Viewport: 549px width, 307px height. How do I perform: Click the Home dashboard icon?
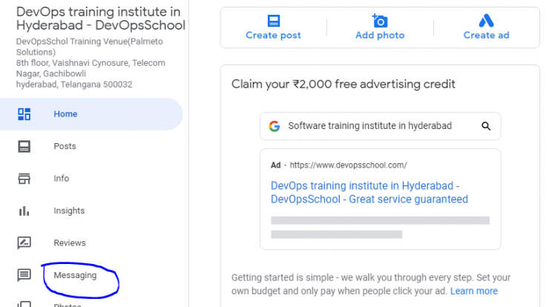tap(24, 114)
